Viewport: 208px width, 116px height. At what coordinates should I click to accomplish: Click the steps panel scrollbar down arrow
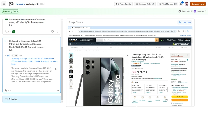(62, 102)
